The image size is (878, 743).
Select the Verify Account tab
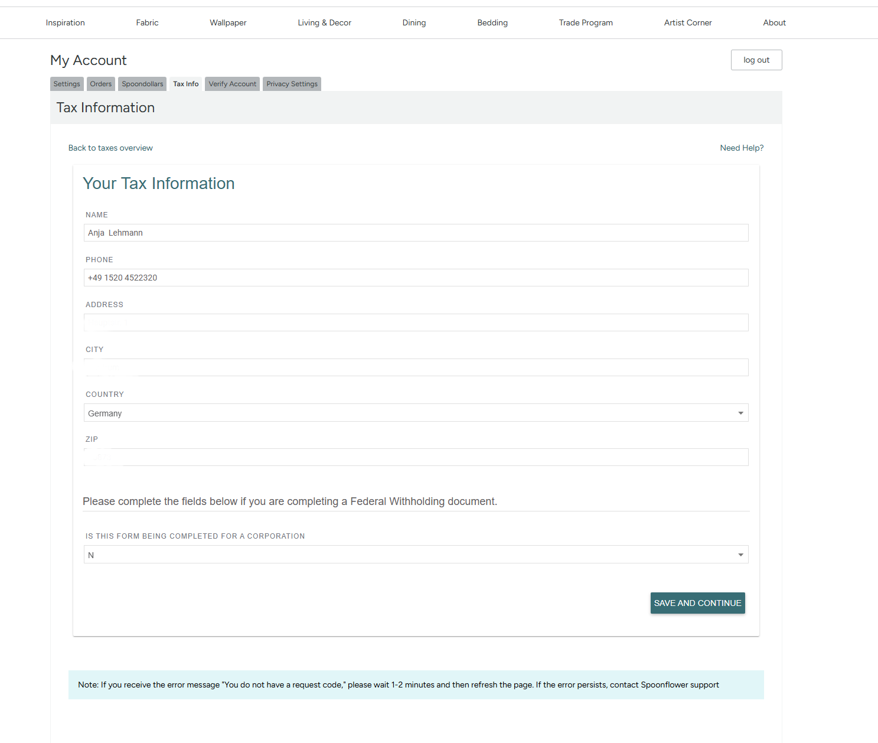tap(233, 84)
